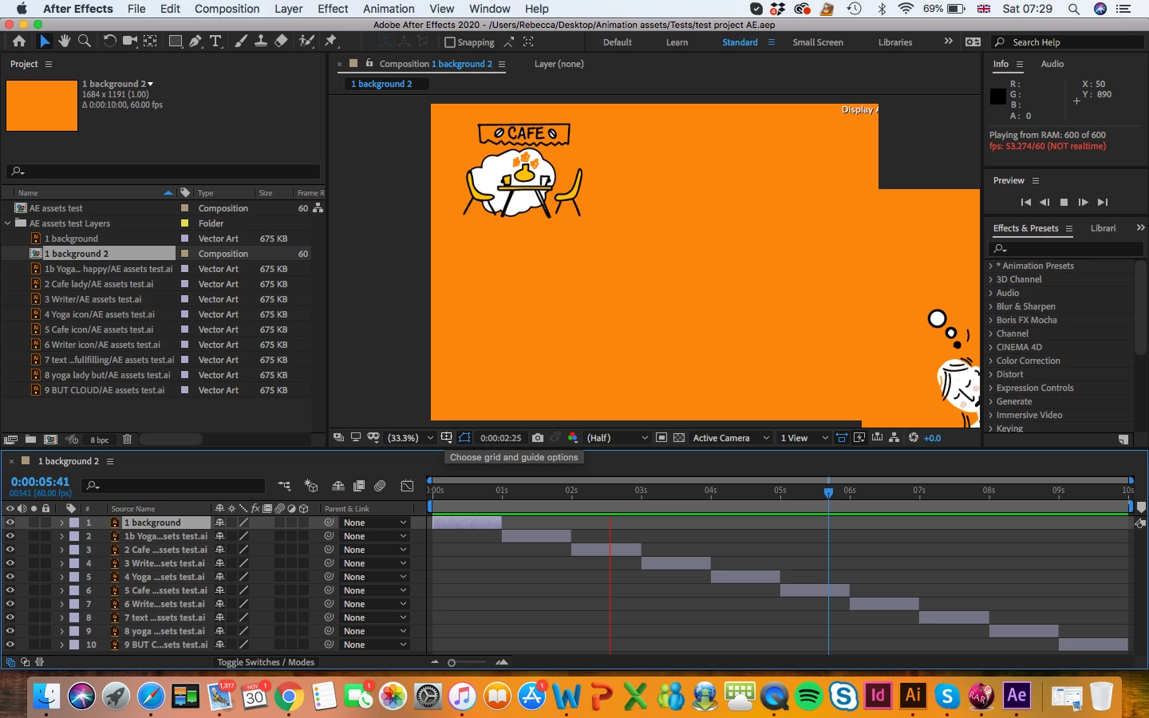Switch to the Learn workspace
The image size is (1149, 718).
[x=677, y=42]
